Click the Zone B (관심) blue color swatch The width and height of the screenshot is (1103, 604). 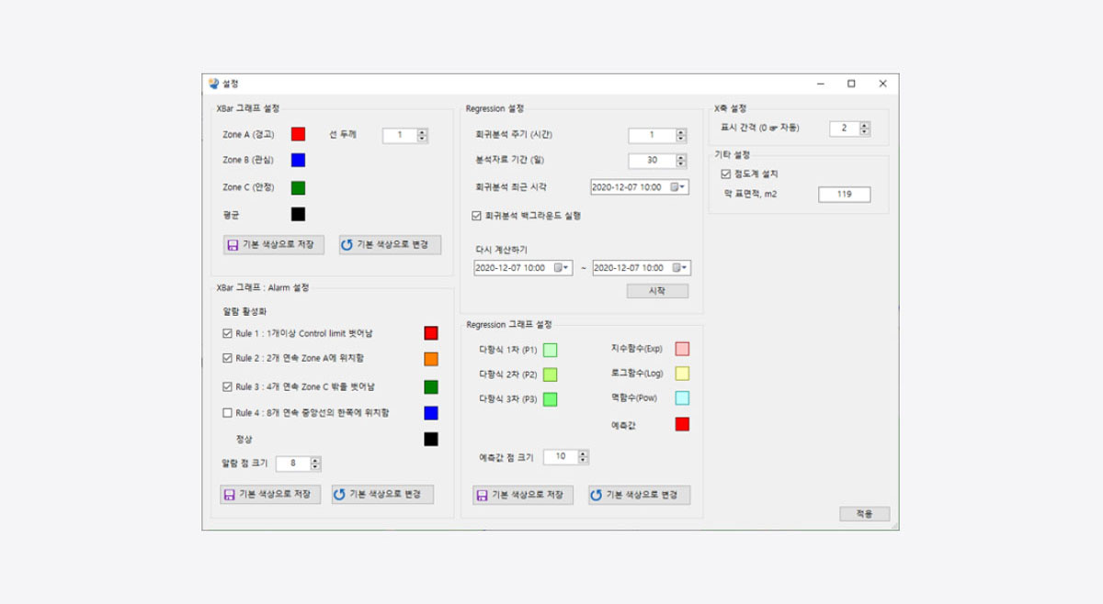coord(298,161)
